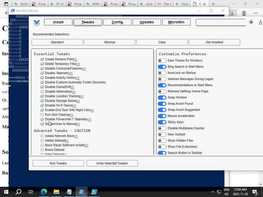Viewport: 263px width, 197px height.
Task: Open help for Run Disk Cleanup
Action: pyautogui.click(x=71, y=115)
